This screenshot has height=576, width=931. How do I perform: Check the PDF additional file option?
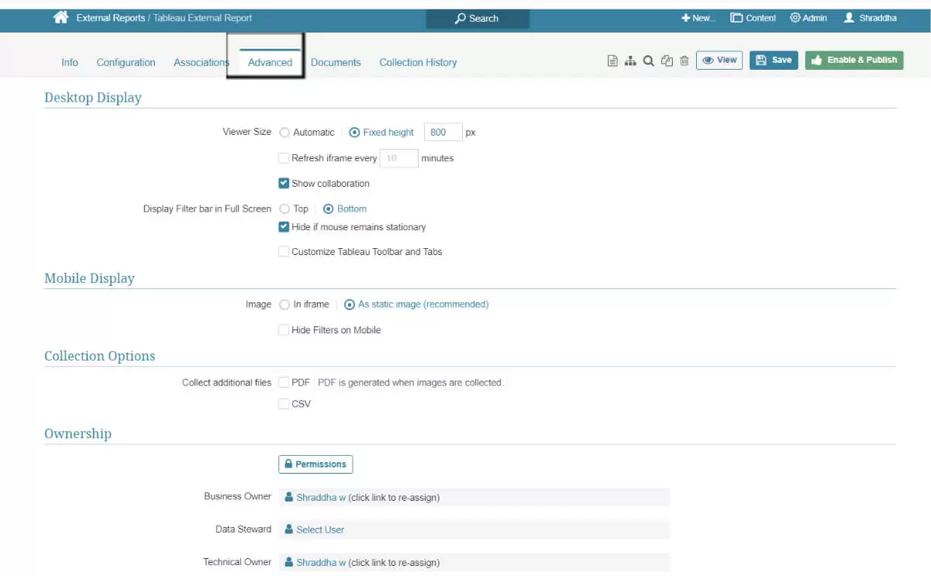[284, 382]
